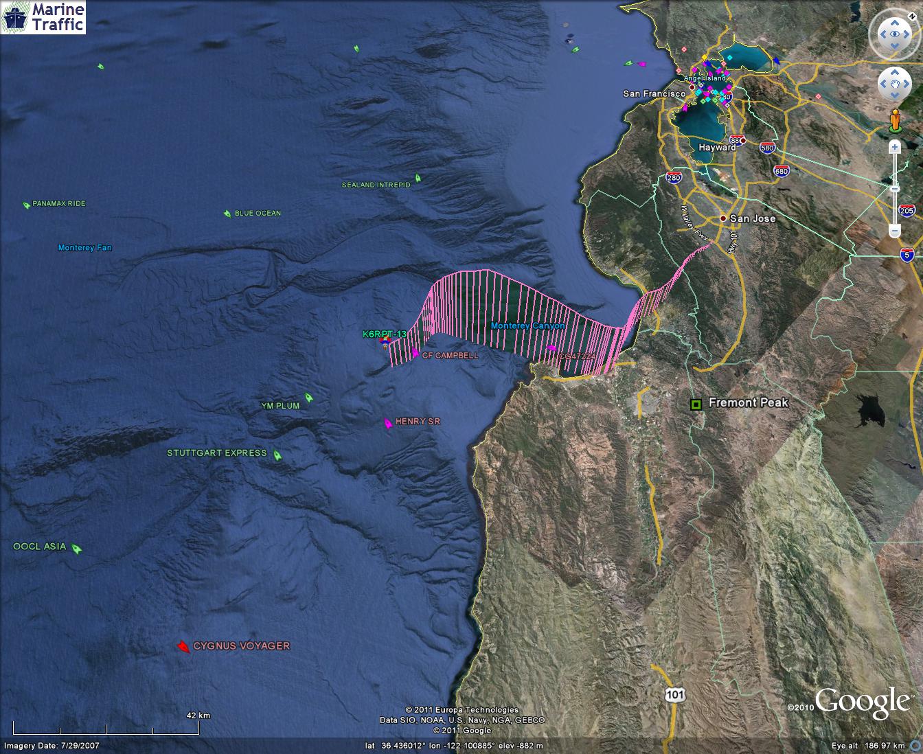Click the zoom slider handle
The image size is (923, 754).
(x=895, y=189)
